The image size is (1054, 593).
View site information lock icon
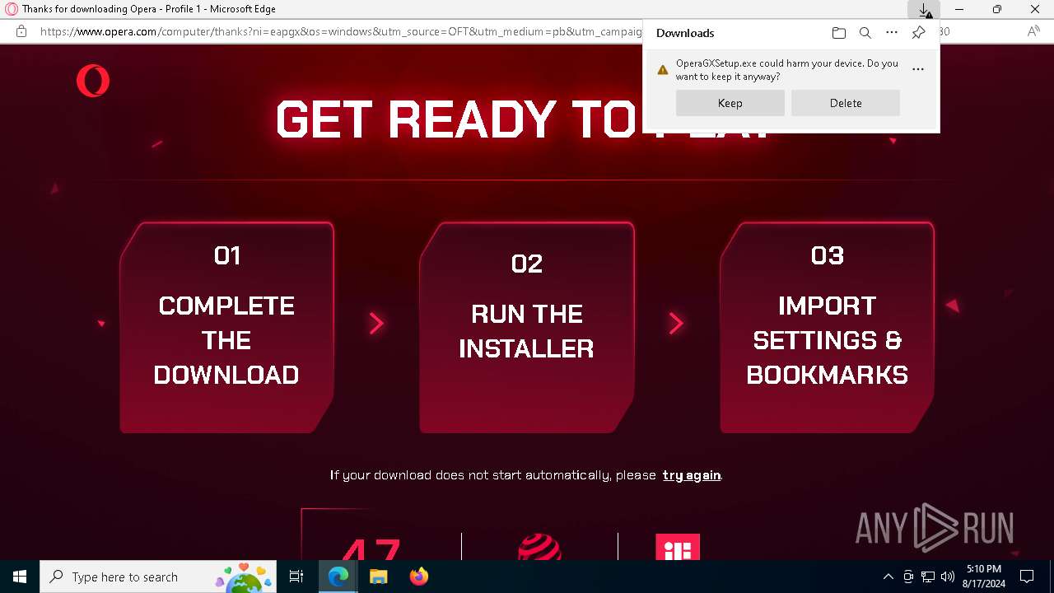[x=21, y=31]
